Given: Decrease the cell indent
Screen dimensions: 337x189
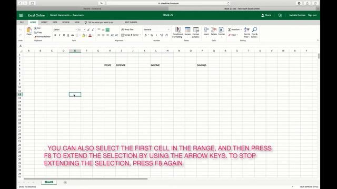Looking at the screenshot, I should [x=112, y=35].
